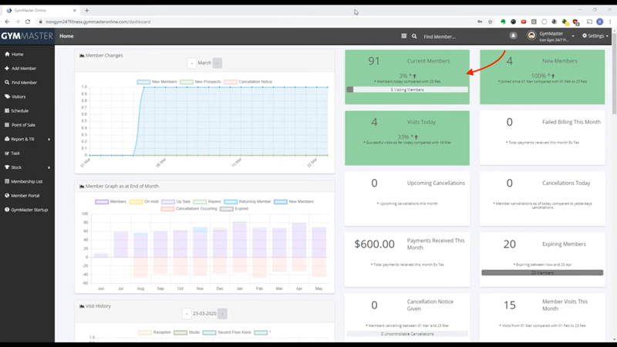This screenshot has width=617, height=347.
Task: Go to next month in Member Changes
Action: [x=217, y=63]
